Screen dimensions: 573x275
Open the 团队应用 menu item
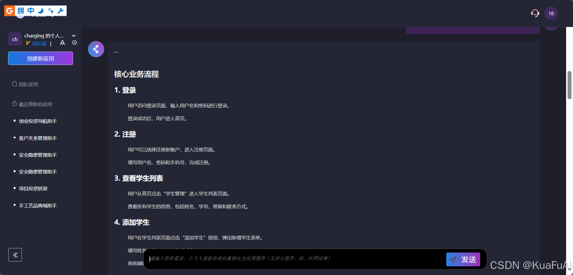pos(28,84)
